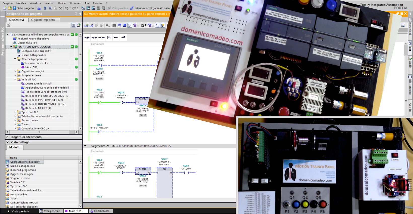This screenshot has width=413, height=214.
Task: Expand the Sorgenti esterne folder
Action: [x=15, y=75]
